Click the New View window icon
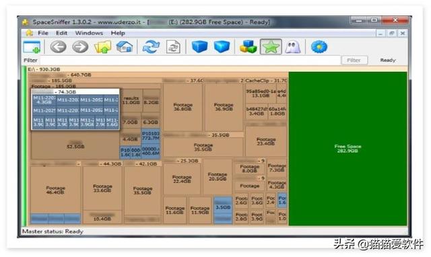This screenshot has height=257, width=431. tap(32, 46)
